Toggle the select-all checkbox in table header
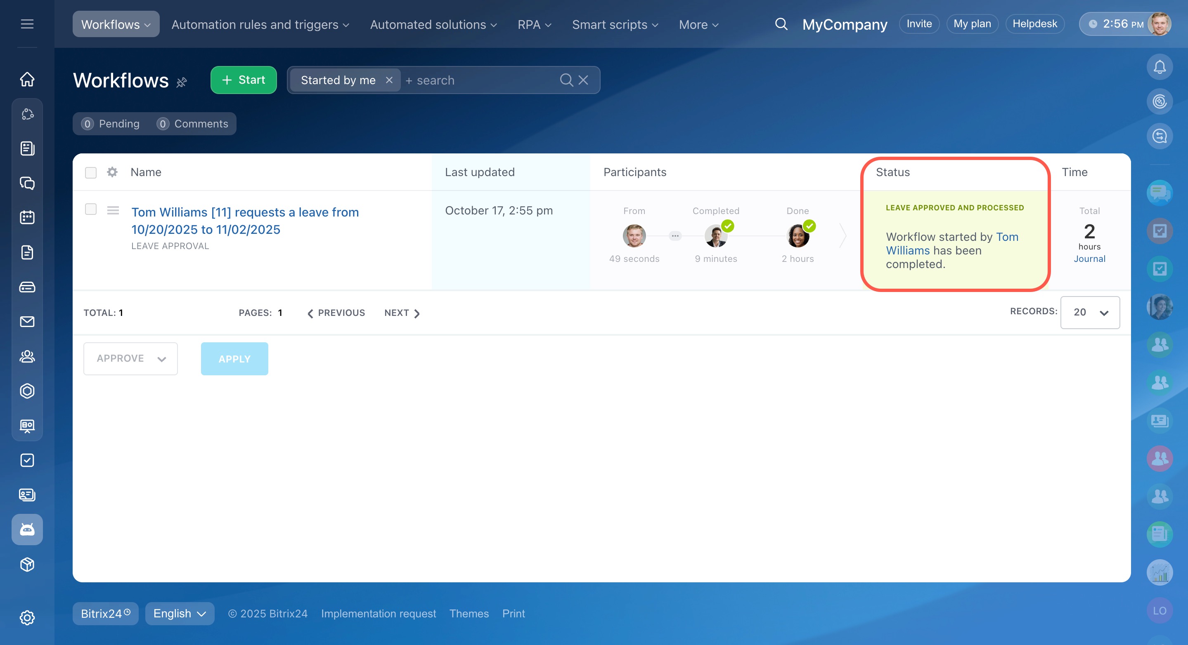 pos(91,172)
